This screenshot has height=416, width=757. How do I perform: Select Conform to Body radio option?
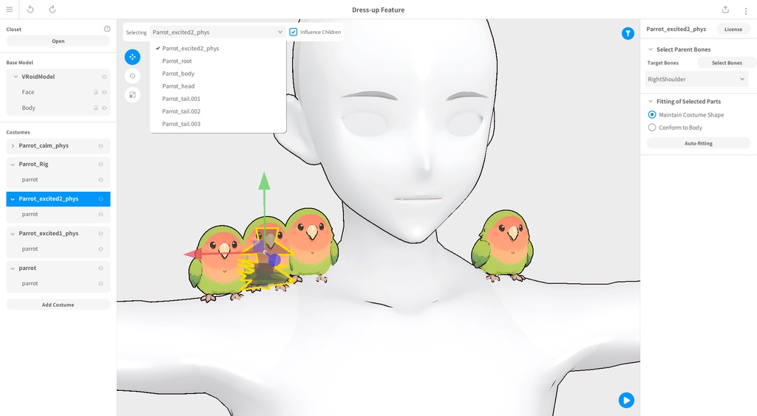point(652,128)
